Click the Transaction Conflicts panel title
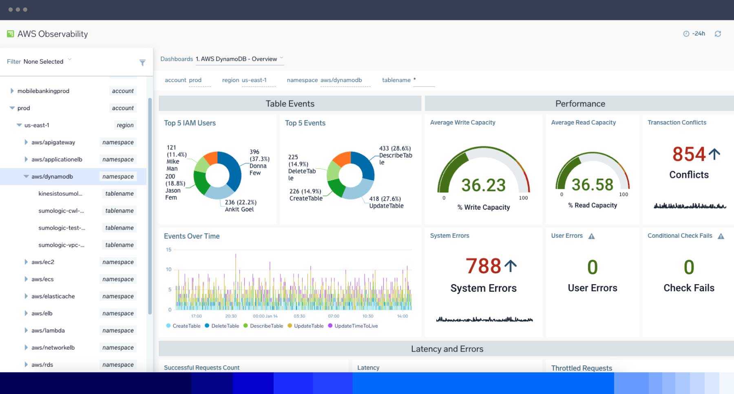Viewport: 734px width, 394px height. (677, 122)
